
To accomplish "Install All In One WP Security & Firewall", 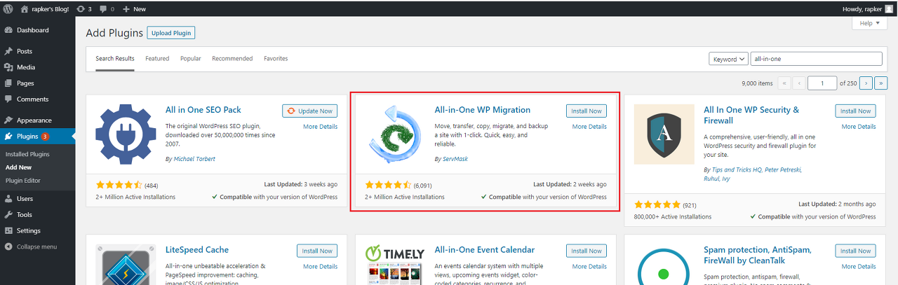I will (856, 111).
